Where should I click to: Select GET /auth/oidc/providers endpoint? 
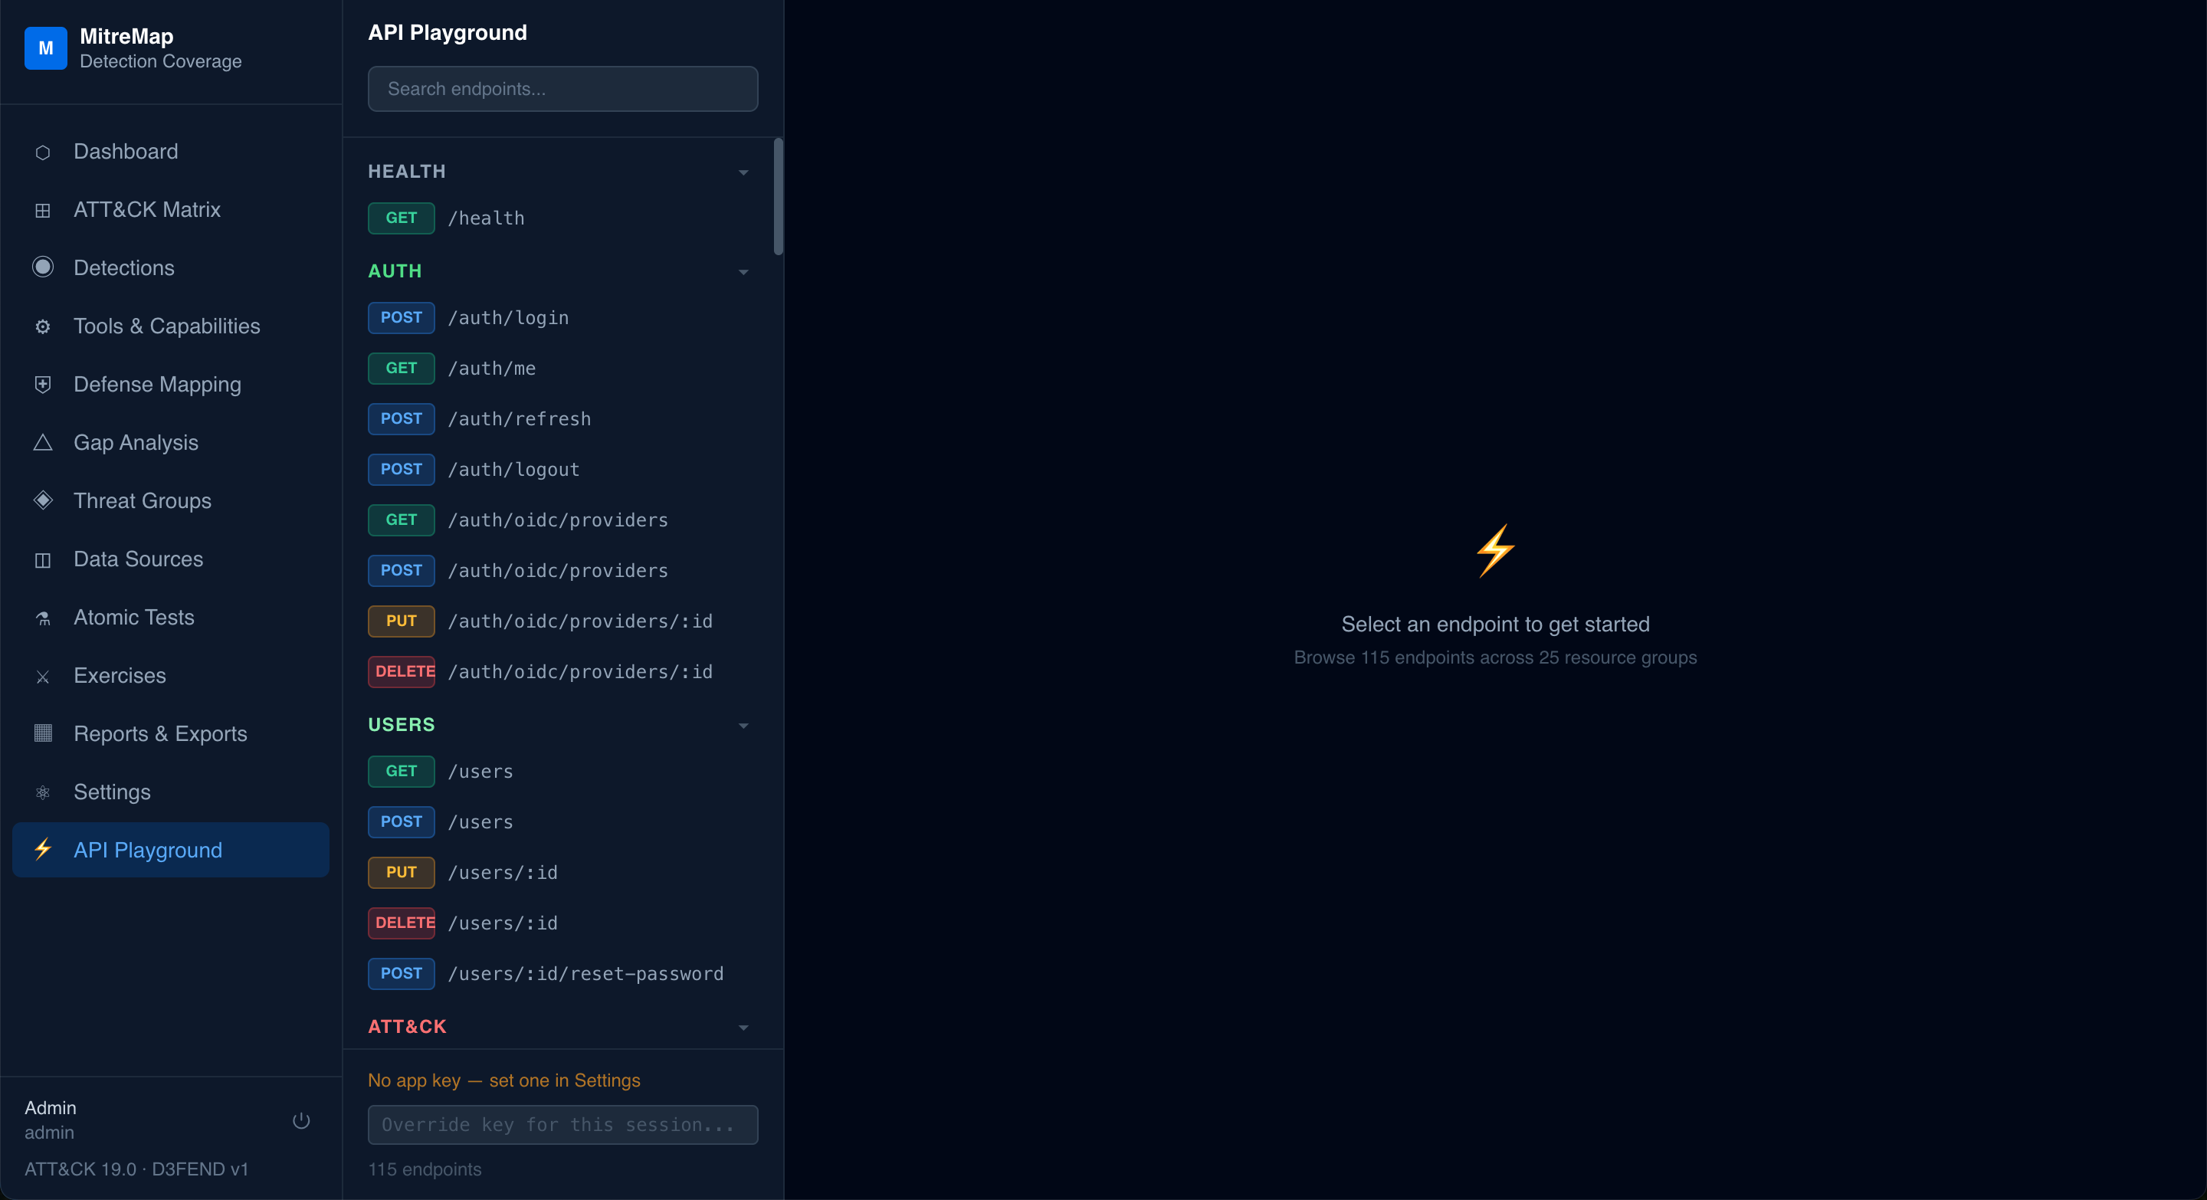(x=563, y=520)
